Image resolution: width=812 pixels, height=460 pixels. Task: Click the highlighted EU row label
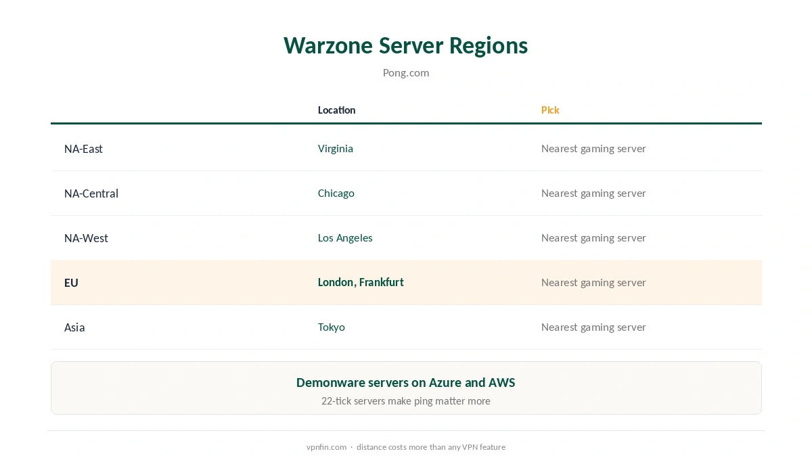pyautogui.click(x=71, y=283)
